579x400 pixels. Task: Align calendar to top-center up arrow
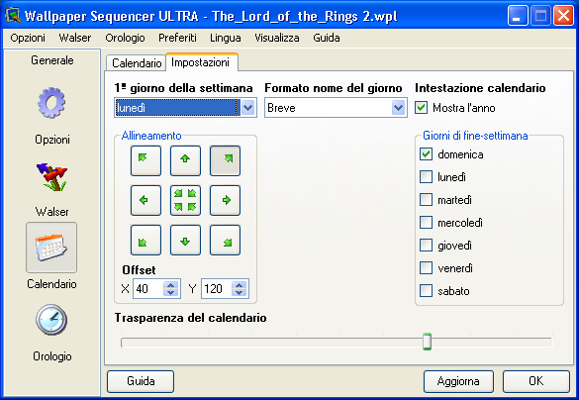(x=185, y=160)
